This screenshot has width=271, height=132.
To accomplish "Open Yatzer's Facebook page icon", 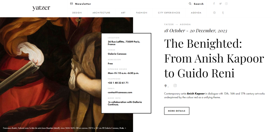I will pyautogui.click(x=214, y=4).
